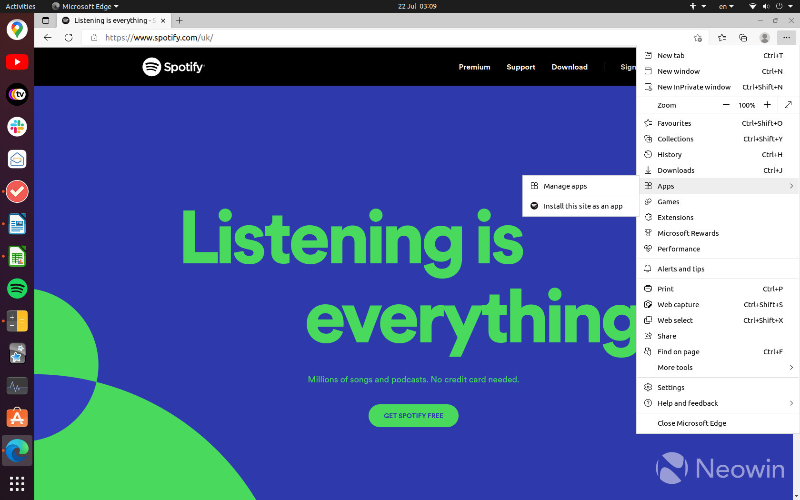Image resolution: width=800 pixels, height=500 pixels.
Task: Click the GET SPOTIFY FREE button
Action: [413, 416]
